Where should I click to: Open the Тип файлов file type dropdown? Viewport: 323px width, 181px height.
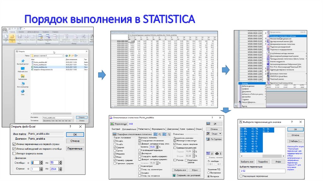click(x=73, y=121)
